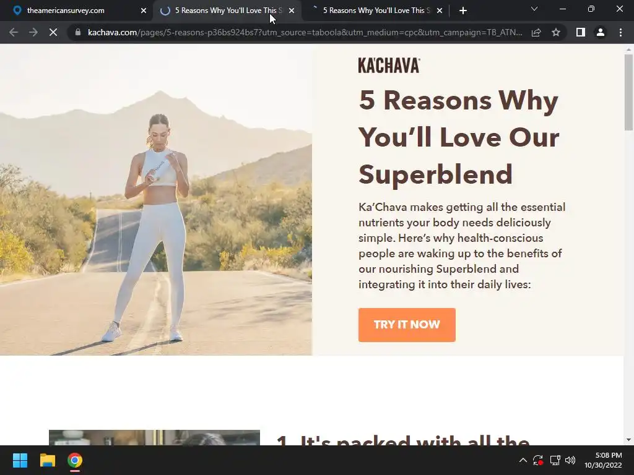Screen dimensions: 634x475
Task: Open the Windows Start menu
Action: coord(20,460)
